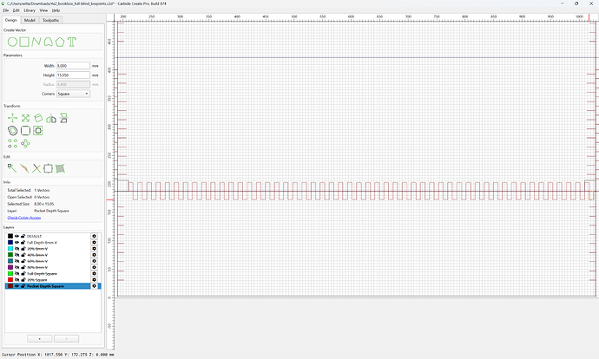599x359 pixels.
Task: Click the navy Full Depth 8mm V swatch
Action: (x=10, y=242)
